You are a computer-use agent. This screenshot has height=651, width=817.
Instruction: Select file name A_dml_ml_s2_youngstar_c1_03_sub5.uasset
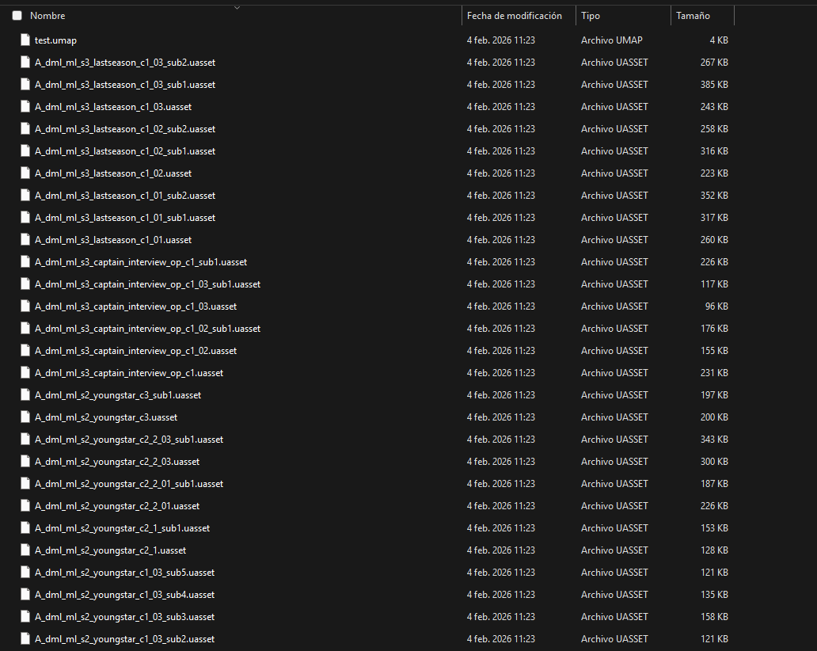coord(124,573)
